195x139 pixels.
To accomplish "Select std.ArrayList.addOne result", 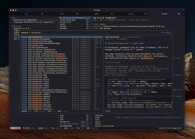I will point(62,94).
